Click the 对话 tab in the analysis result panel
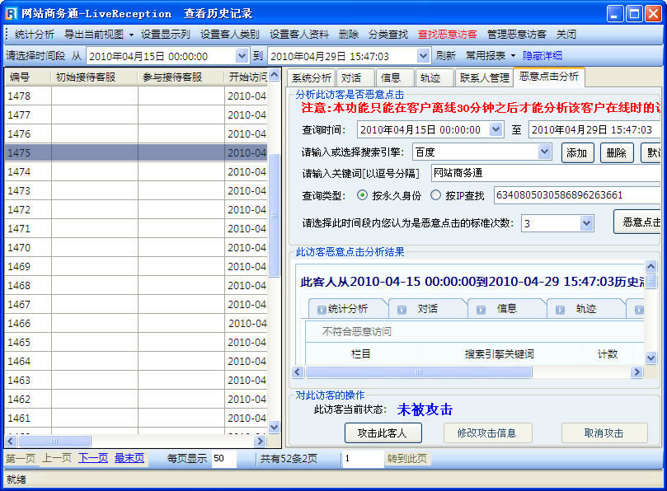667x491 pixels. point(427,309)
